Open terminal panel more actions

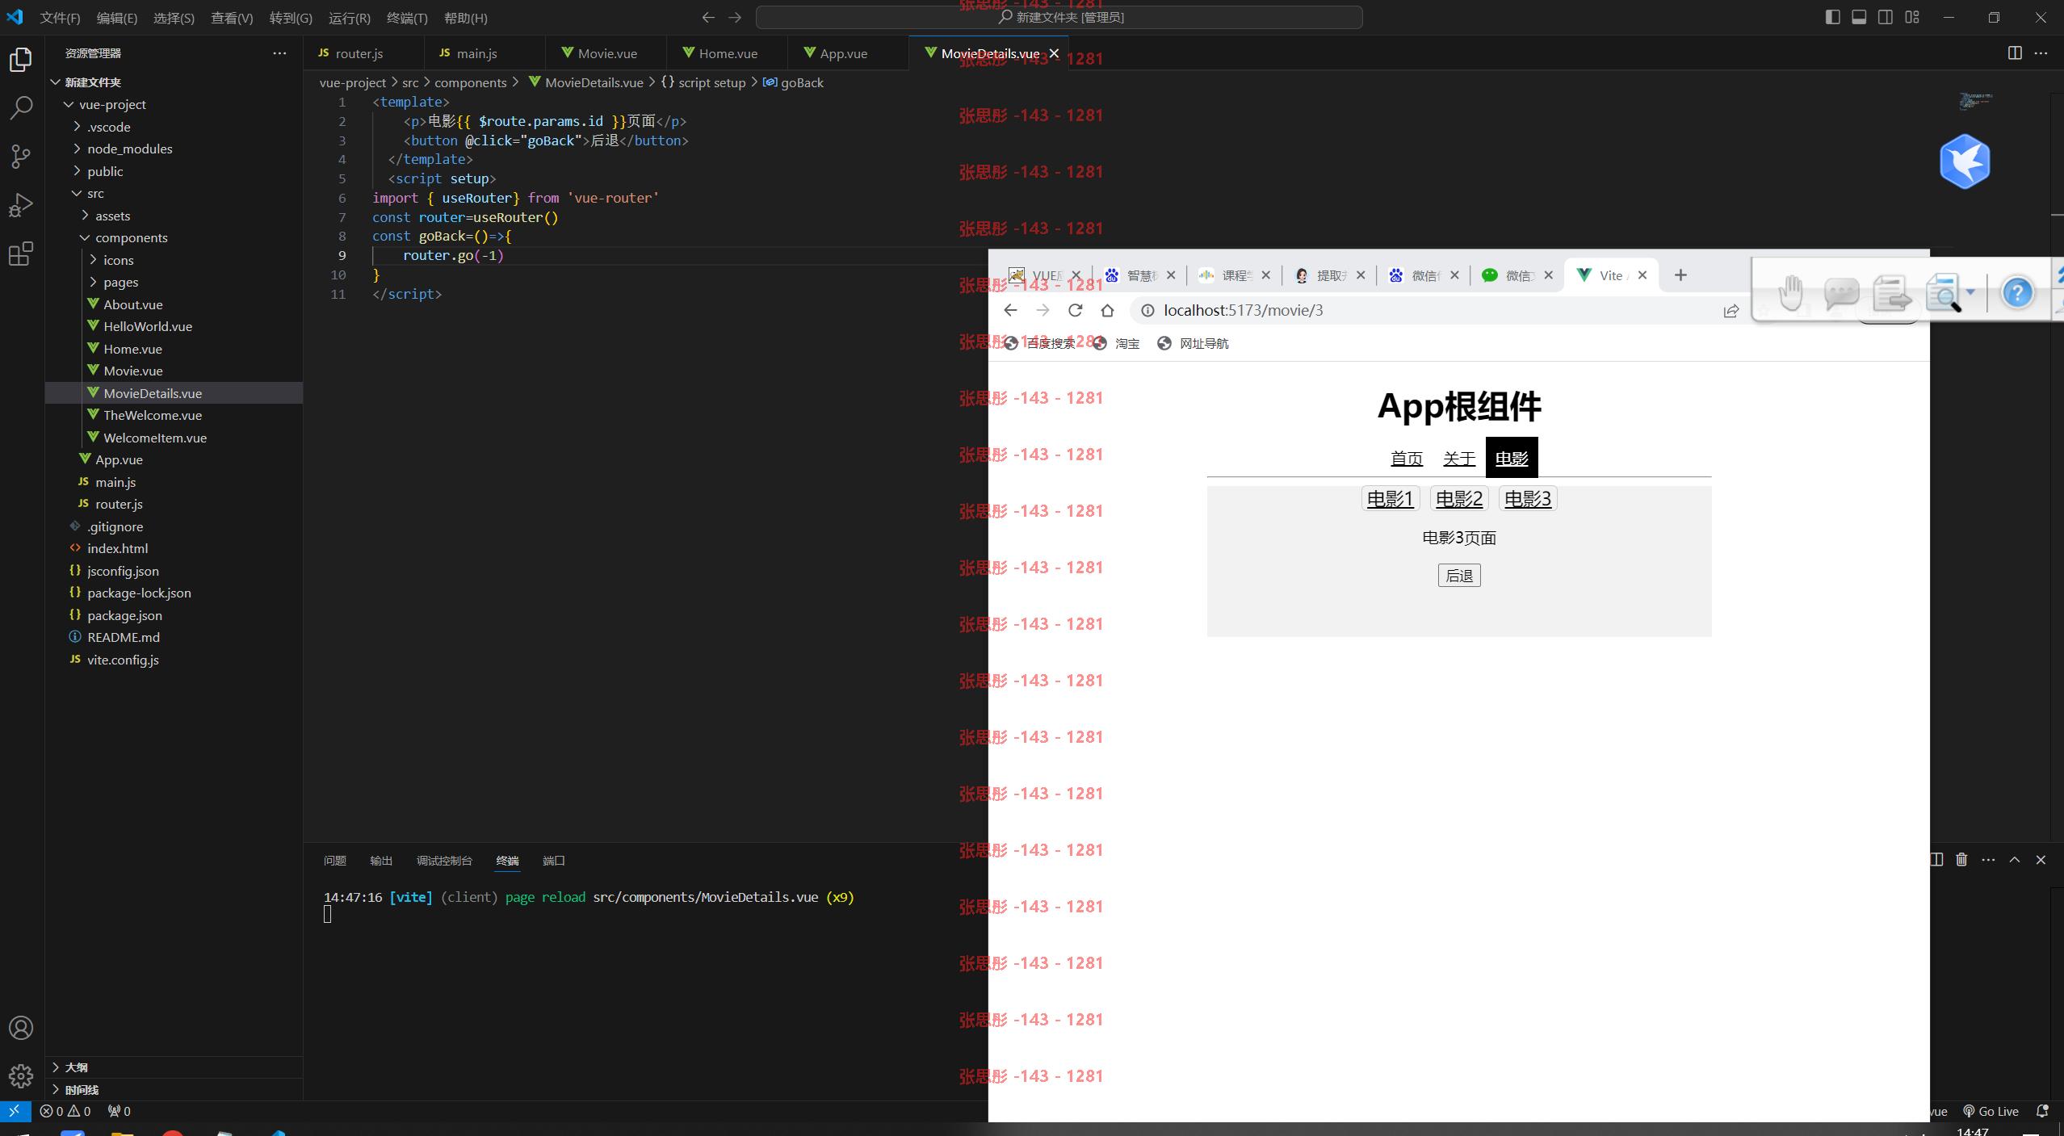1988,860
